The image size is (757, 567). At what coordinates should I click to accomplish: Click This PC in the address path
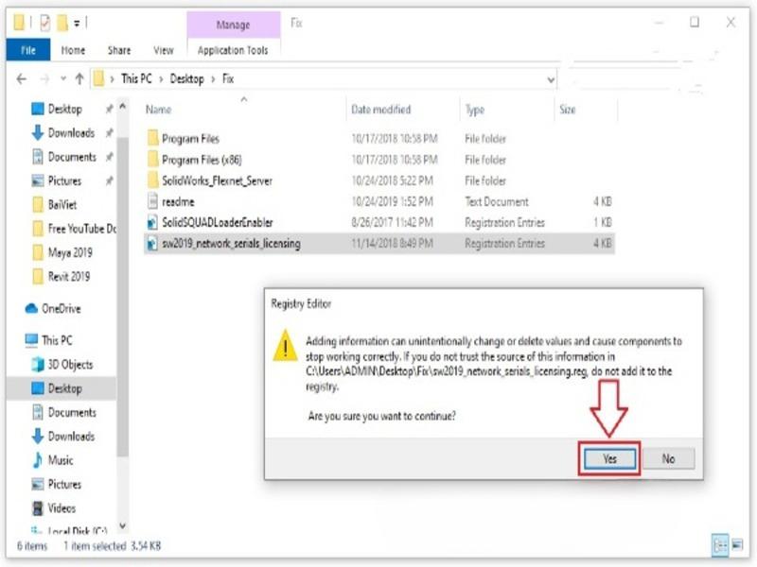[x=136, y=78]
